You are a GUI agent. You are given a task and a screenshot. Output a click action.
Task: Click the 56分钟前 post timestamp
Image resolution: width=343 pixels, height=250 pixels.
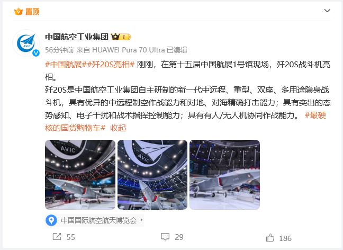tap(59, 50)
